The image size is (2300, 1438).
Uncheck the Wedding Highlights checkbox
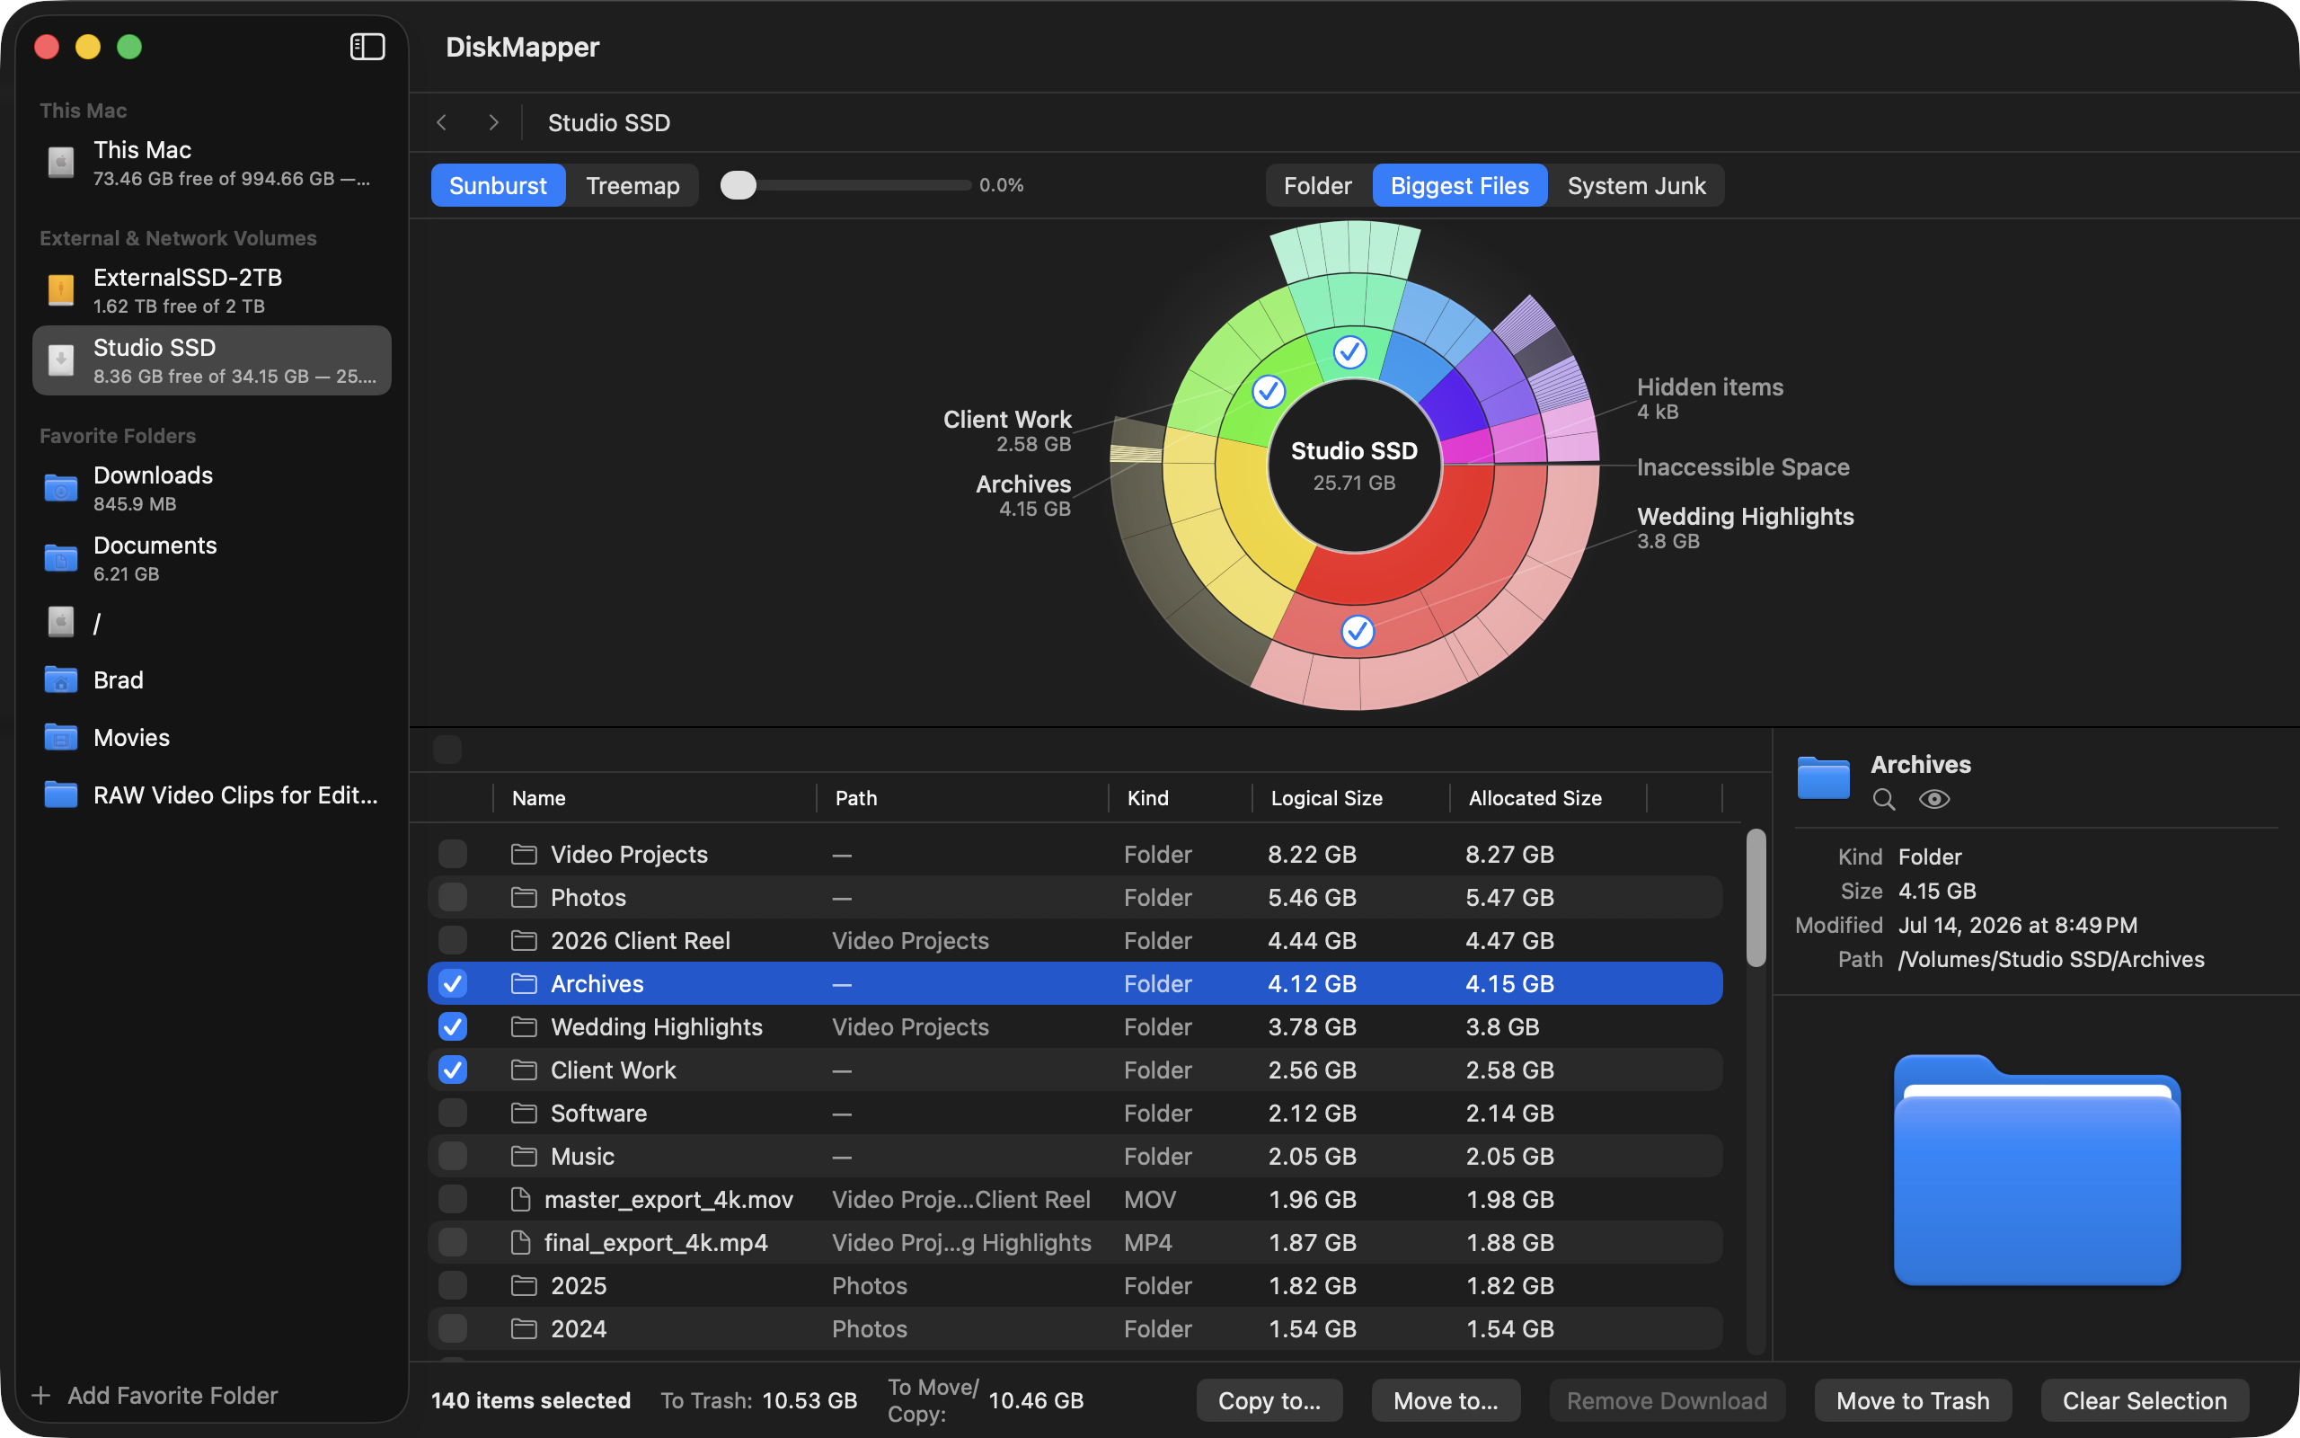pyautogui.click(x=453, y=1026)
